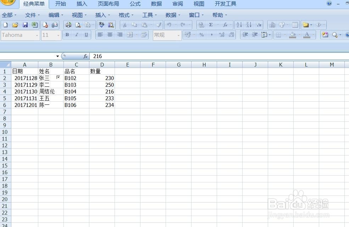Click the Save icon
This screenshot has width=349, height=227.
(25, 25)
